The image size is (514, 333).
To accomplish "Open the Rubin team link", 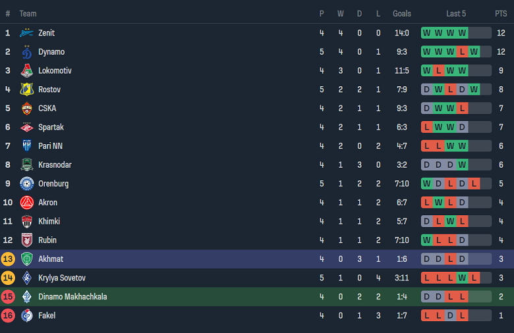I will coord(47,240).
